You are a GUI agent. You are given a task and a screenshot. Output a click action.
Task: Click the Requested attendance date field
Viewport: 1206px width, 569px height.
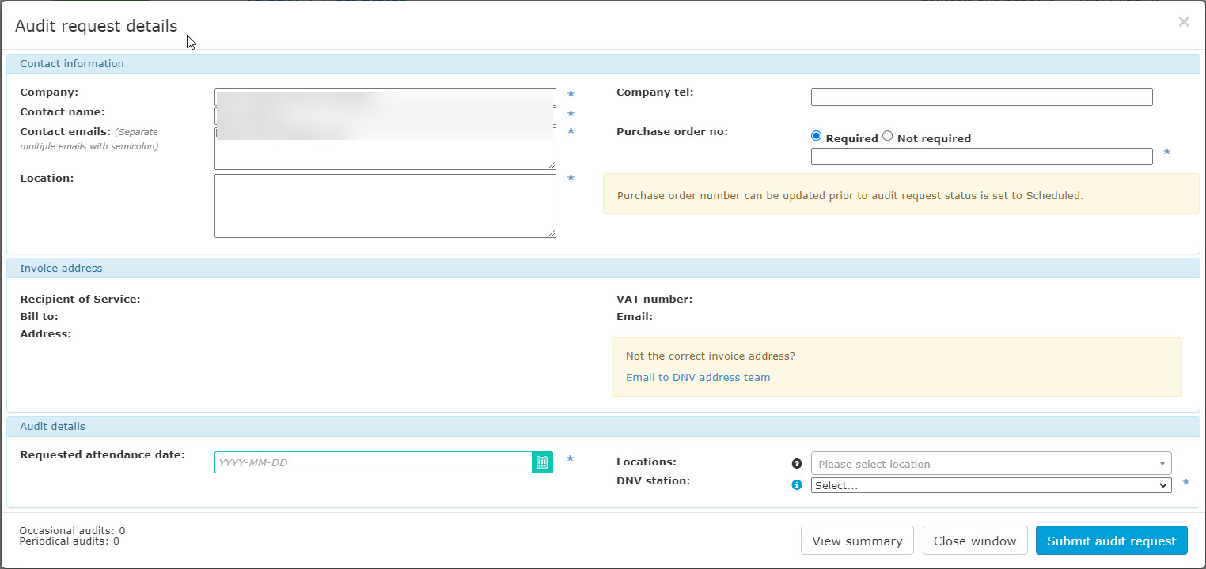coord(372,462)
